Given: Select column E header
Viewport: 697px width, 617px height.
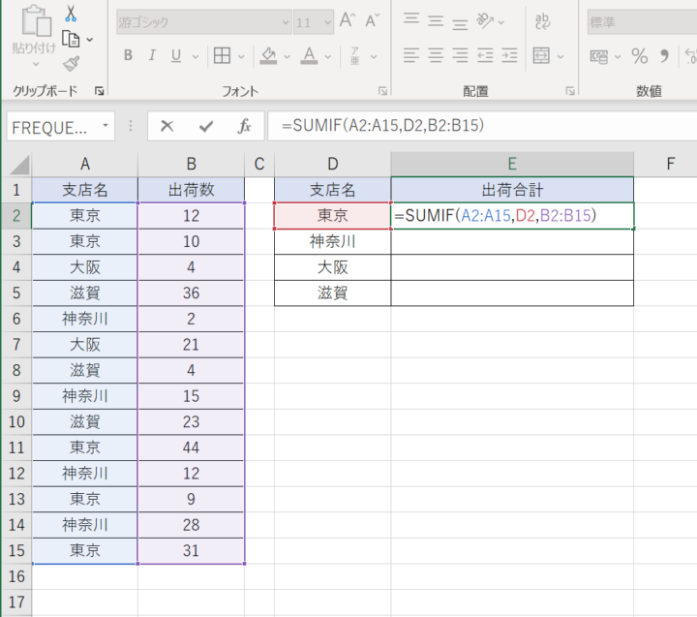Looking at the screenshot, I should [512, 164].
